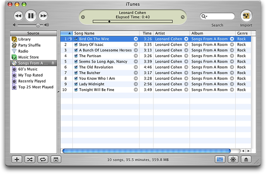The height and width of the screenshot is (174, 266).
Task: Sort by Song Name column header
Action: tap(106, 33)
